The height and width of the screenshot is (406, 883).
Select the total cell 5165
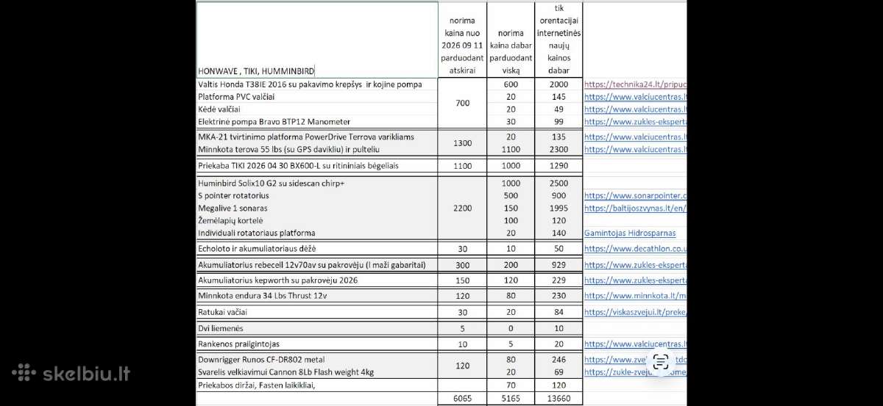tap(509, 399)
